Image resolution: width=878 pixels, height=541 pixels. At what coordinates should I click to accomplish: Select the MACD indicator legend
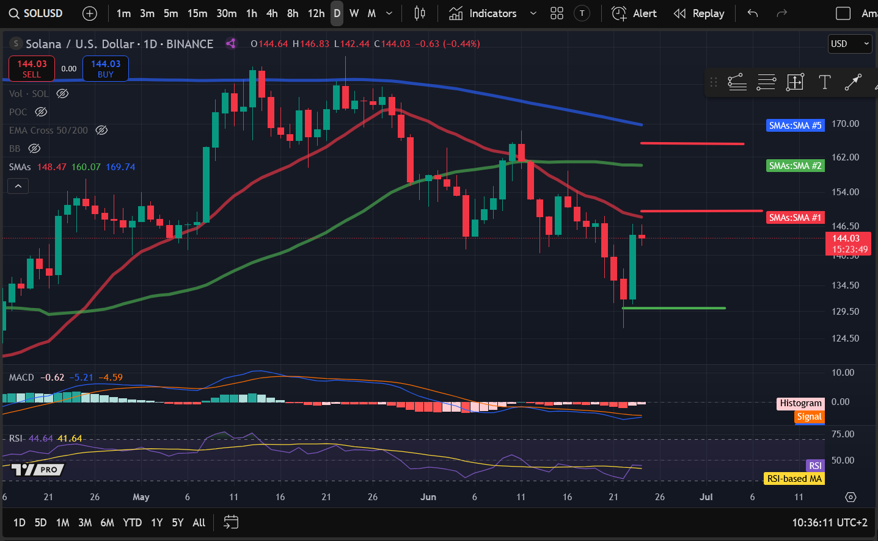point(21,378)
